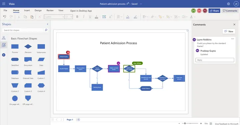Open the Group shapes dropdown
The image size is (240, 125).
(177, 17)
